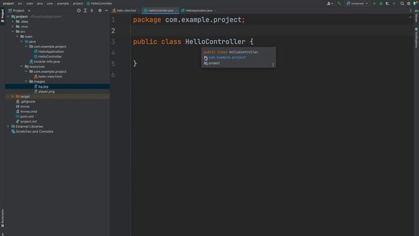Screen dimensions: 419x236
Task: Click green inspection checkmark in editor
Action: click(x=410, y=17)
